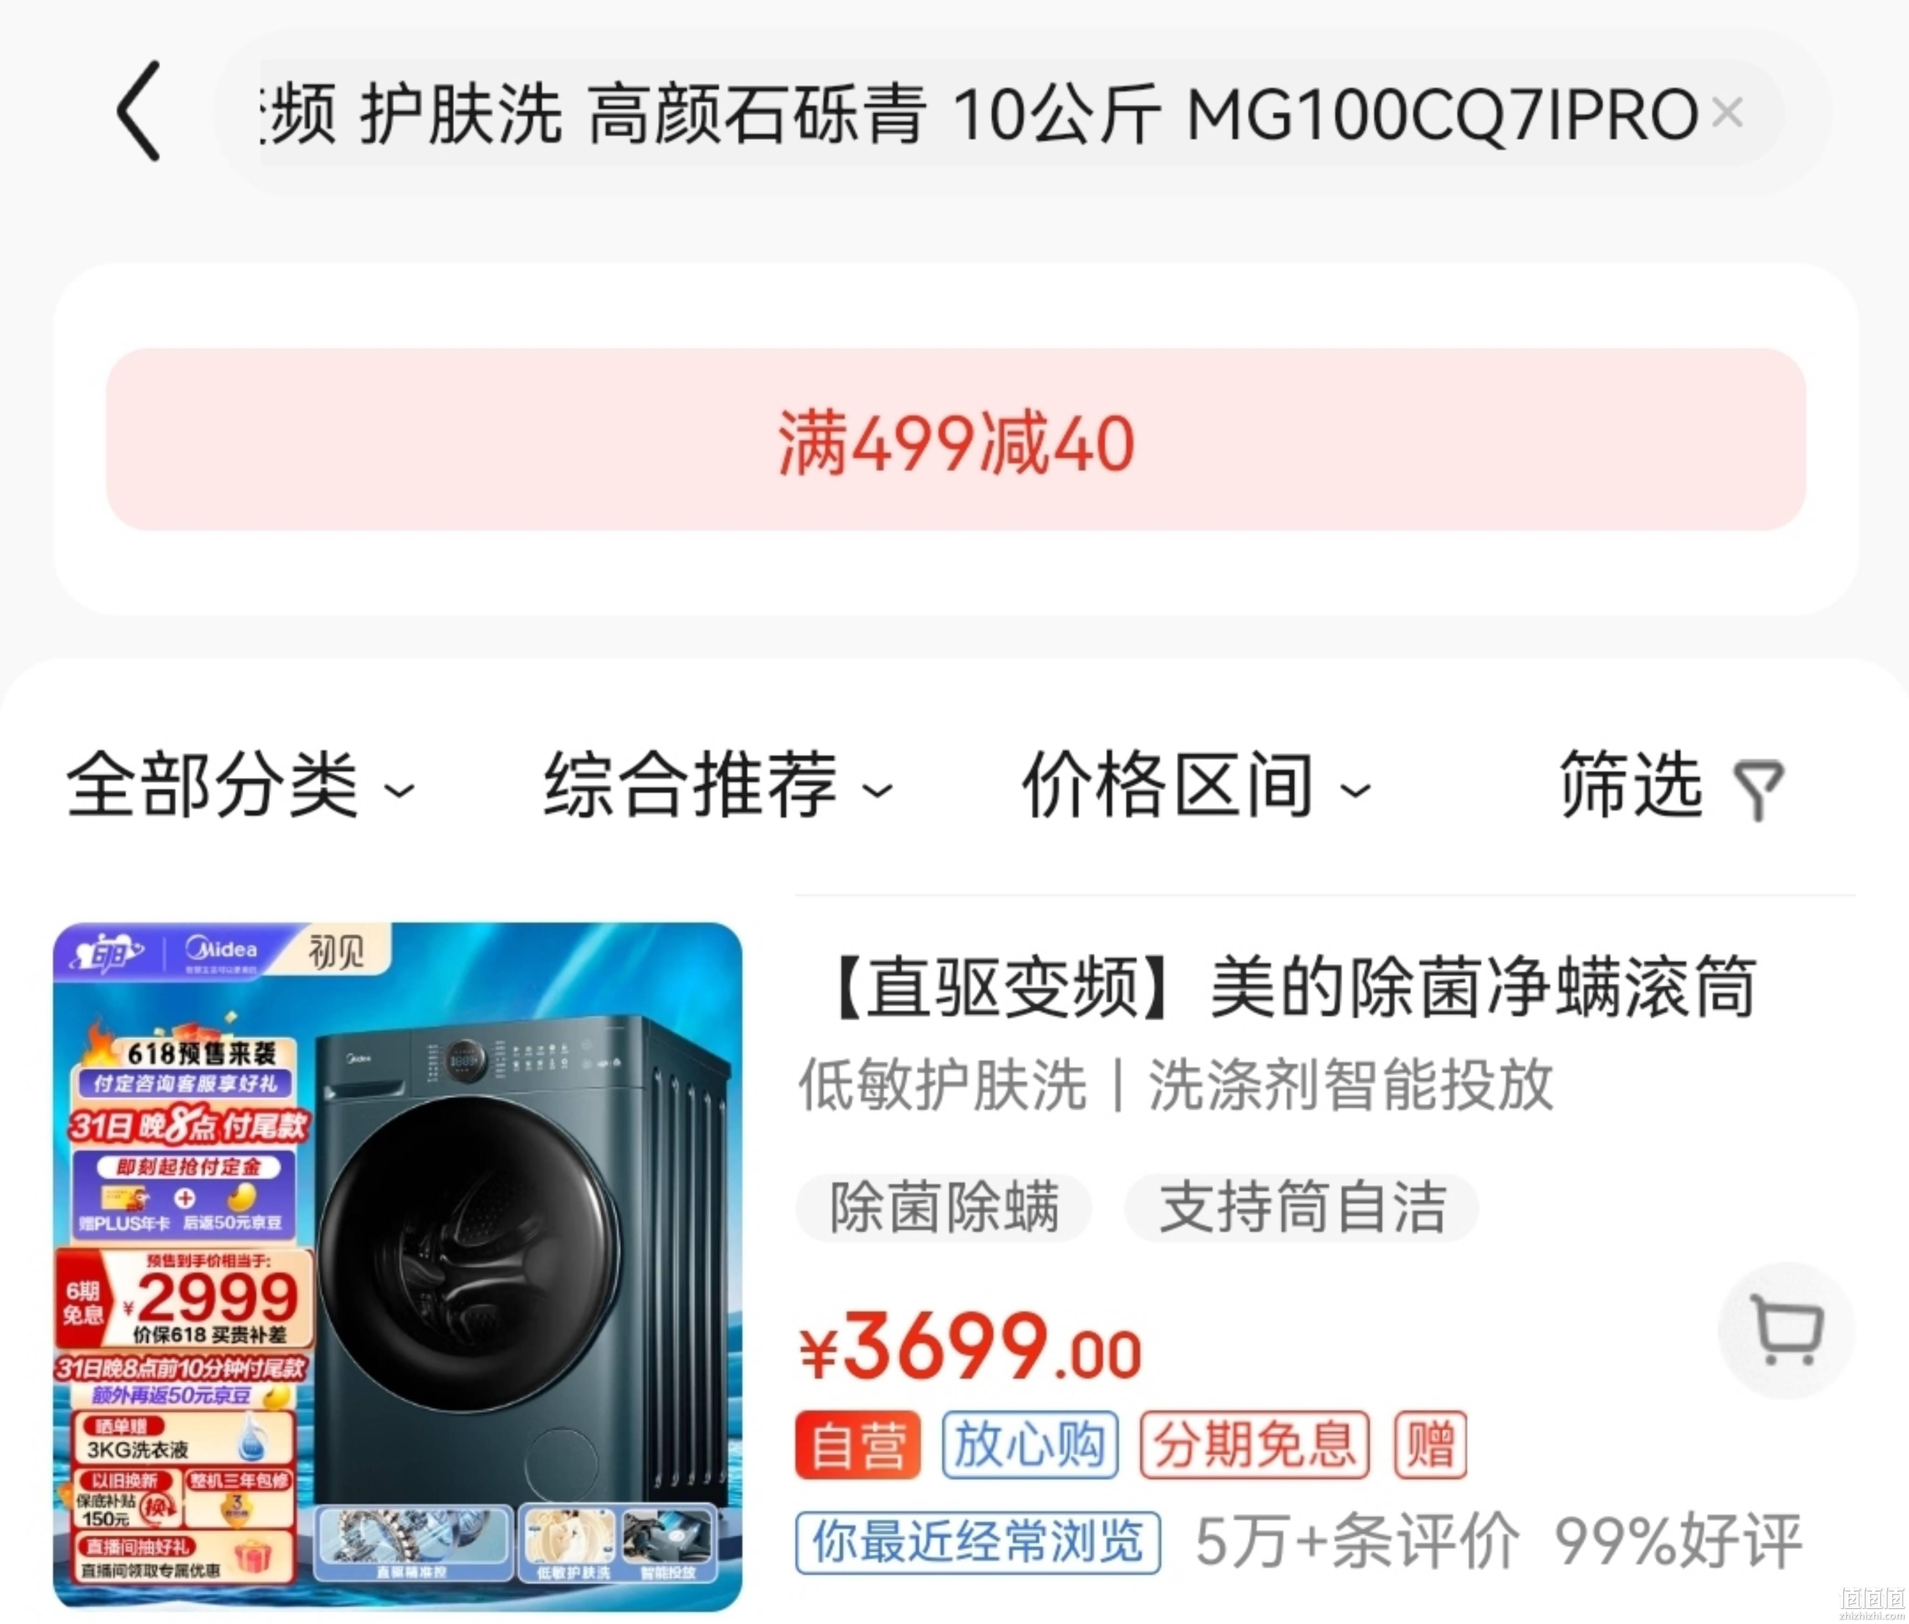Tap the 分期免息 installment tag
This screenshot has height=1624, width=1909.
(1254, 1445)
